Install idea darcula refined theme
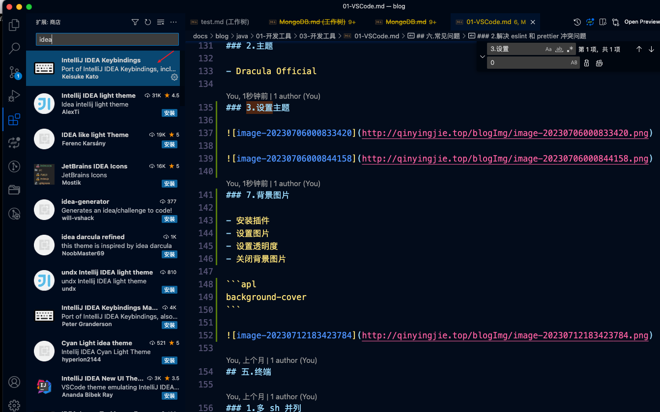Image resolution: width=660 pixels, height=412 pixels. [x=170, y=254]
